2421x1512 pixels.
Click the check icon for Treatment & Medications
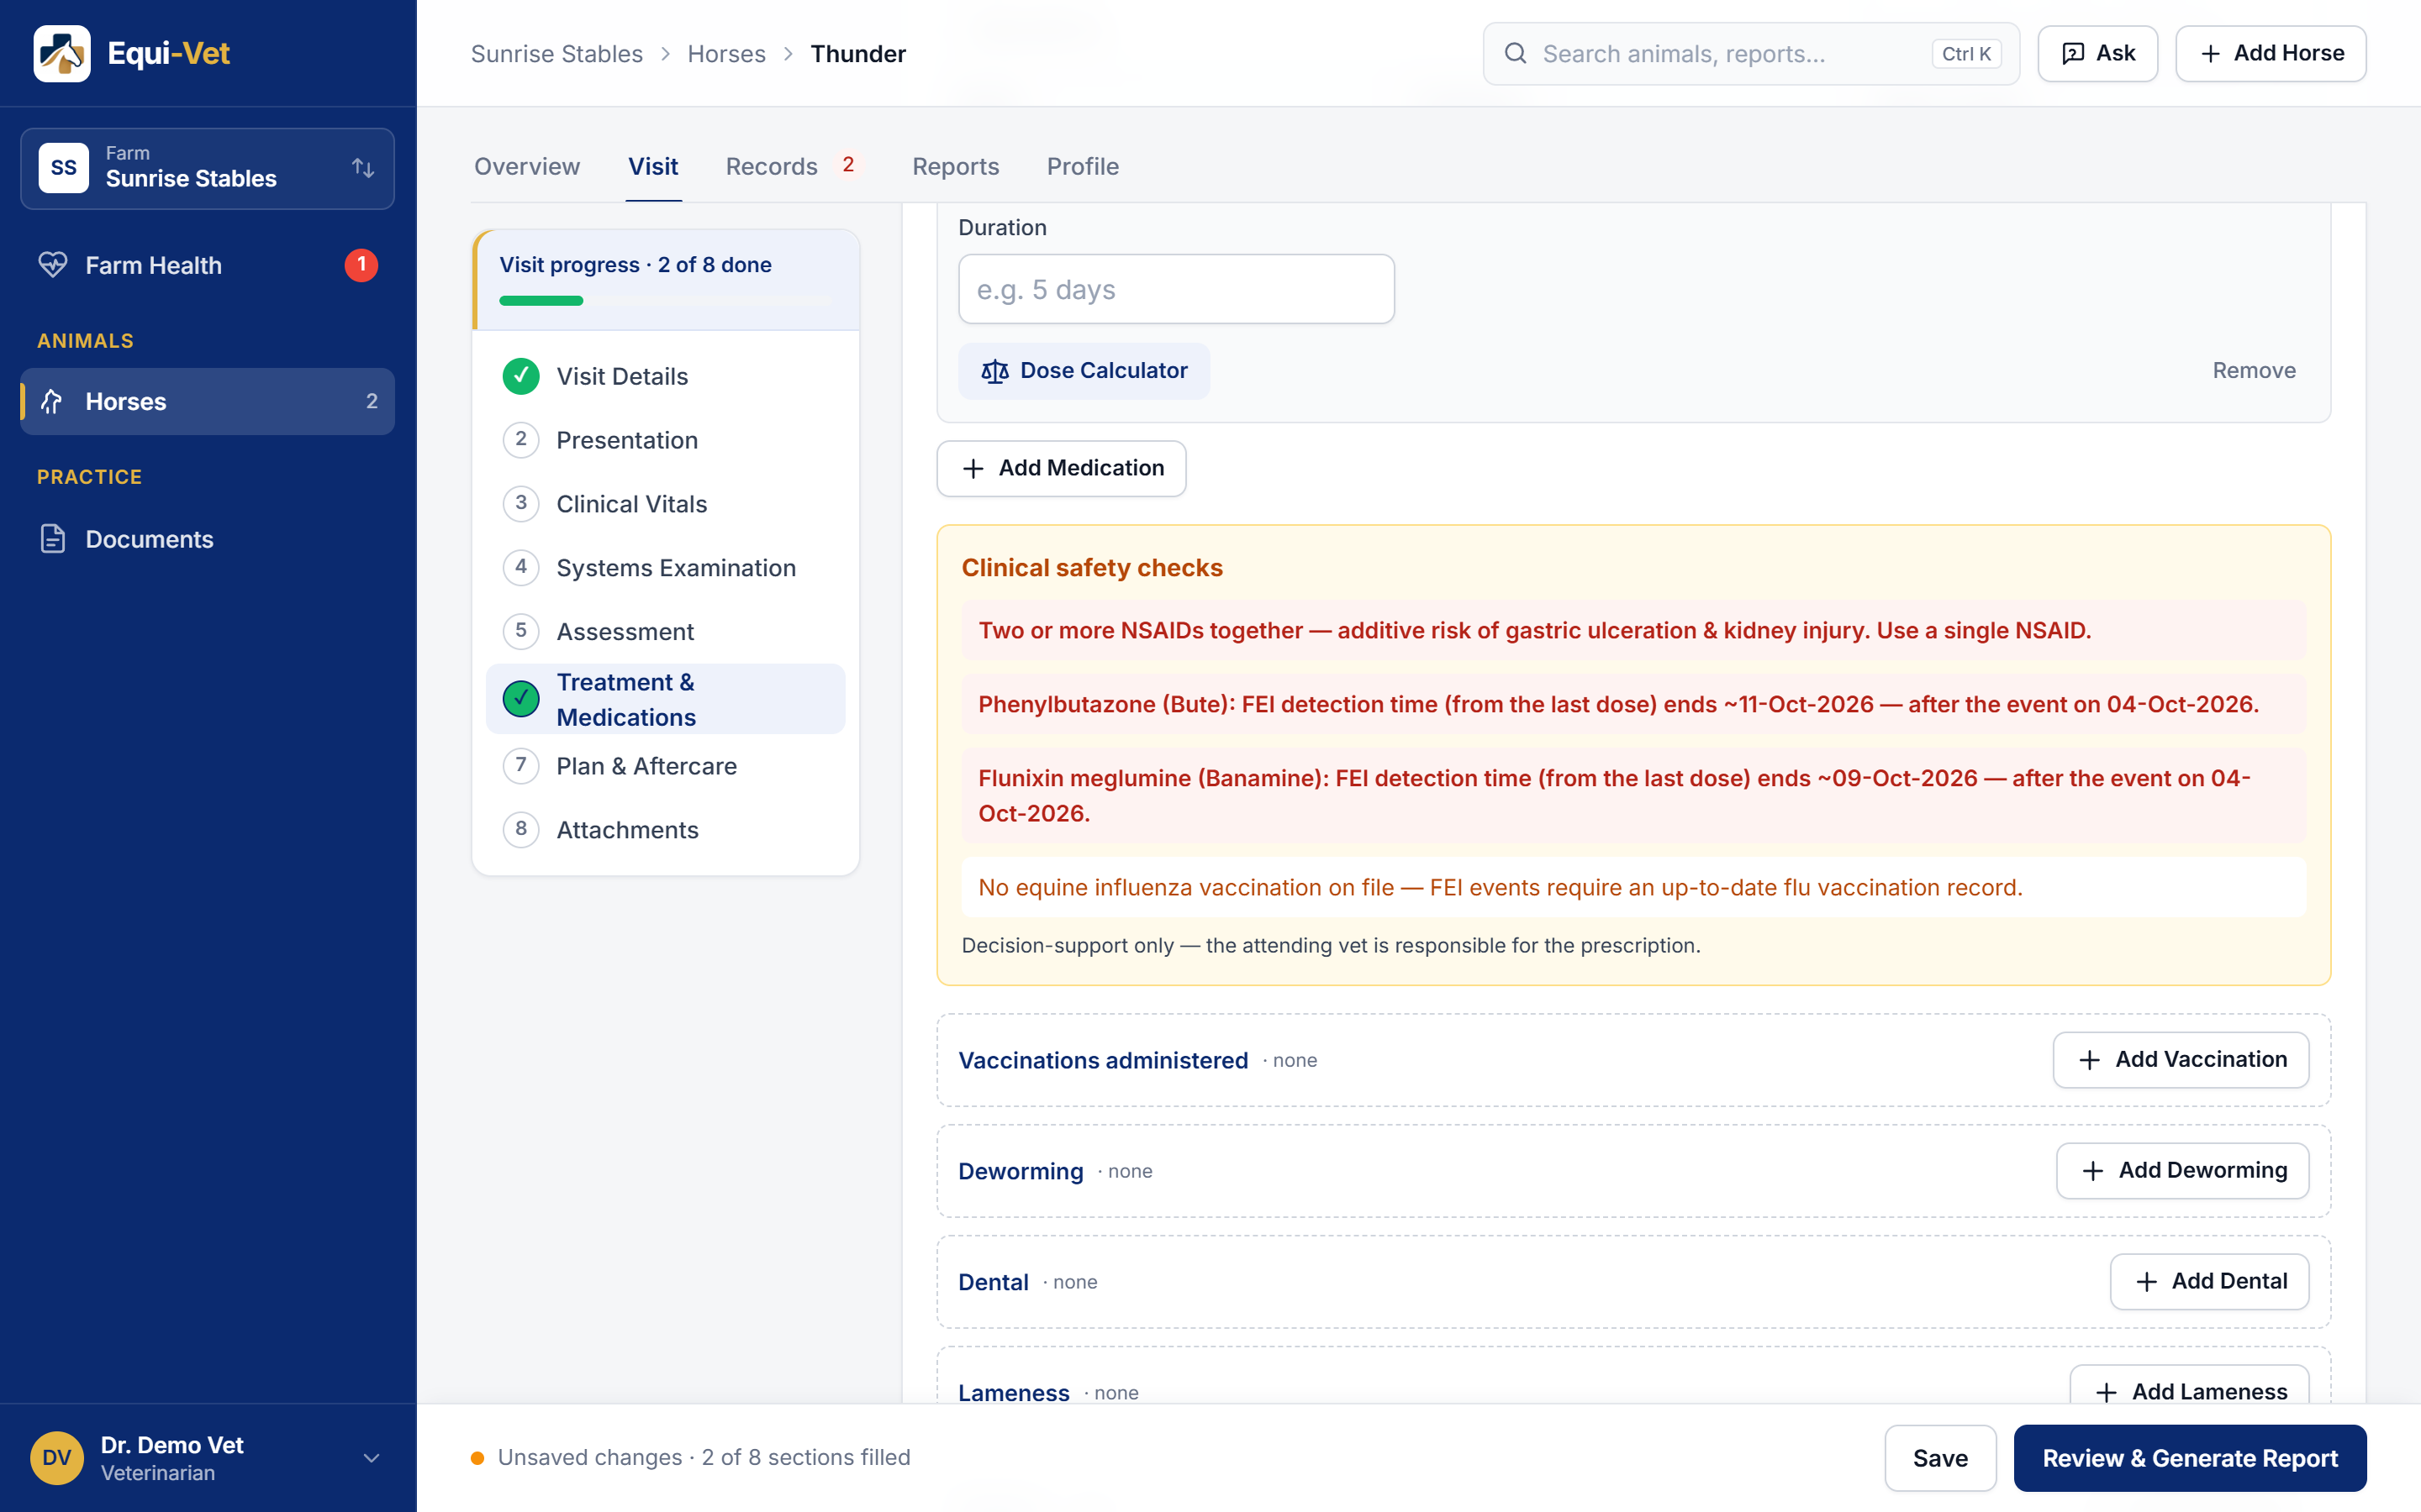520,699
